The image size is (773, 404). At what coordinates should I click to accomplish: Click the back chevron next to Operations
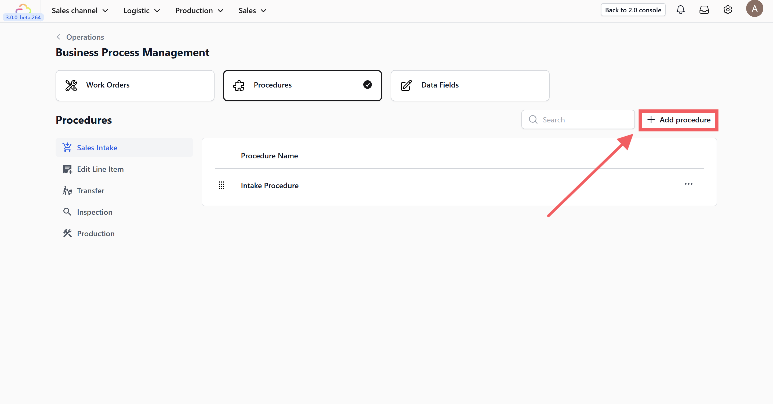tap(59, 37)
